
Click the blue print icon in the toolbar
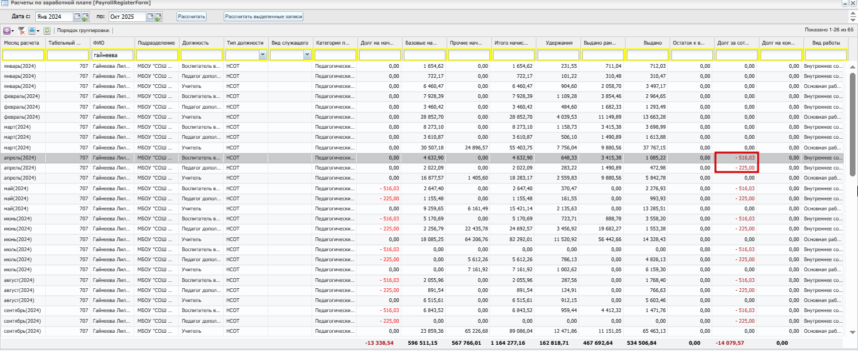(31, 30)
